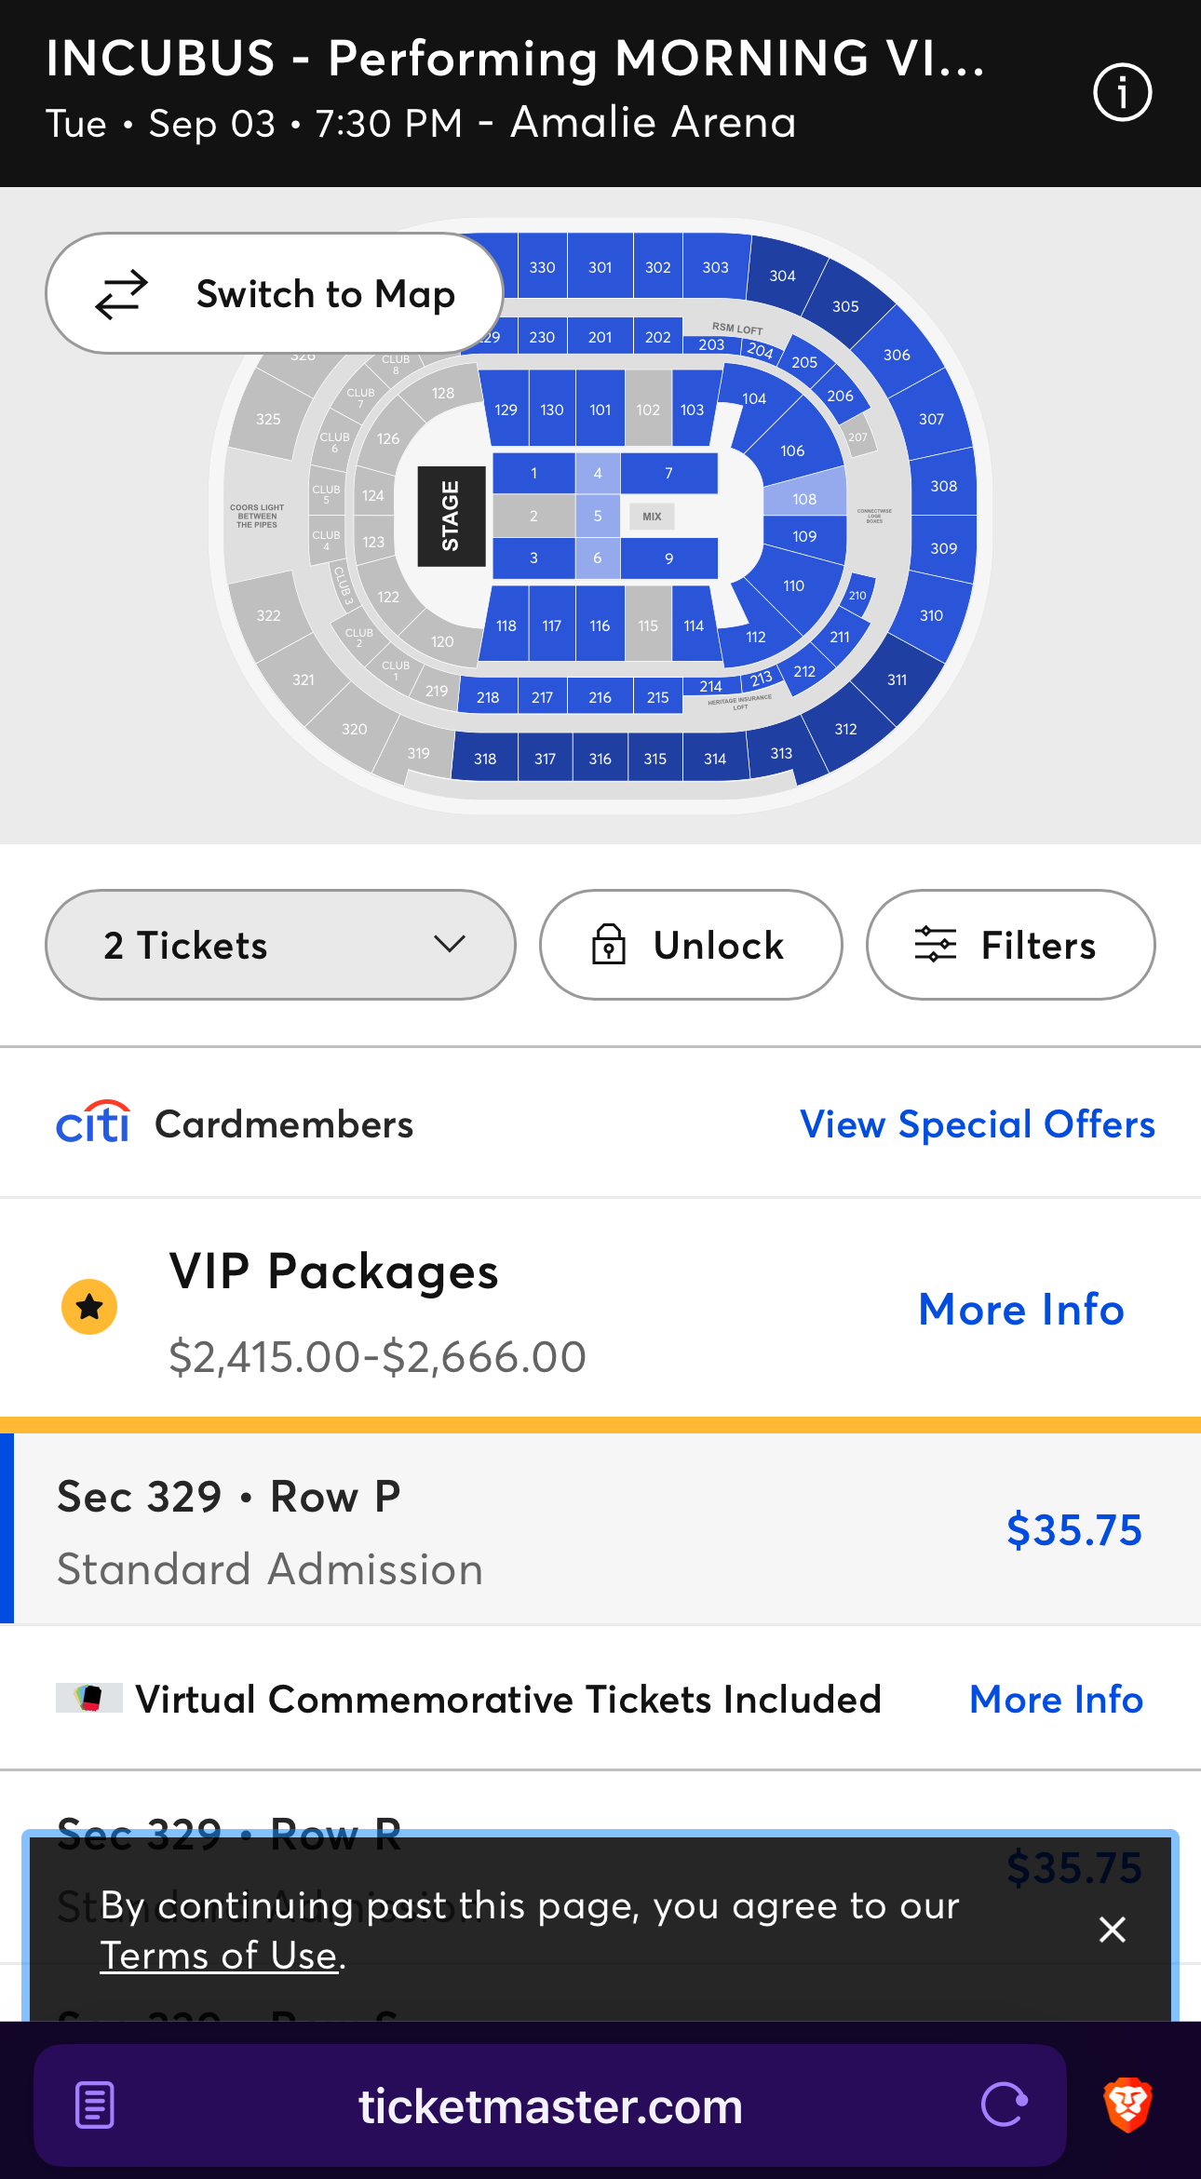Click the Brave shield icon
This screenshot has height=2179, width=1201.
pyautogui.click(x=1127, y=2105)
